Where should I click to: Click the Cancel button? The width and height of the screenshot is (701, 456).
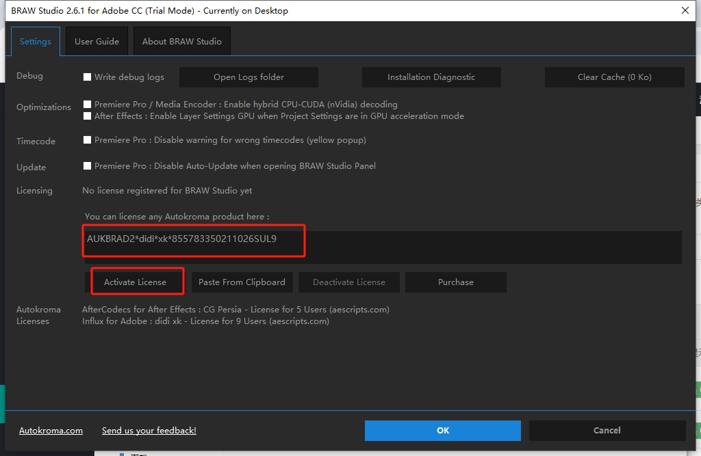click(x=607, y=431)
